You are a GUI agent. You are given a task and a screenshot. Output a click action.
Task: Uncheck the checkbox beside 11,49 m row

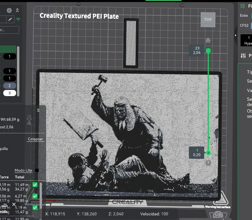[35, 185]
